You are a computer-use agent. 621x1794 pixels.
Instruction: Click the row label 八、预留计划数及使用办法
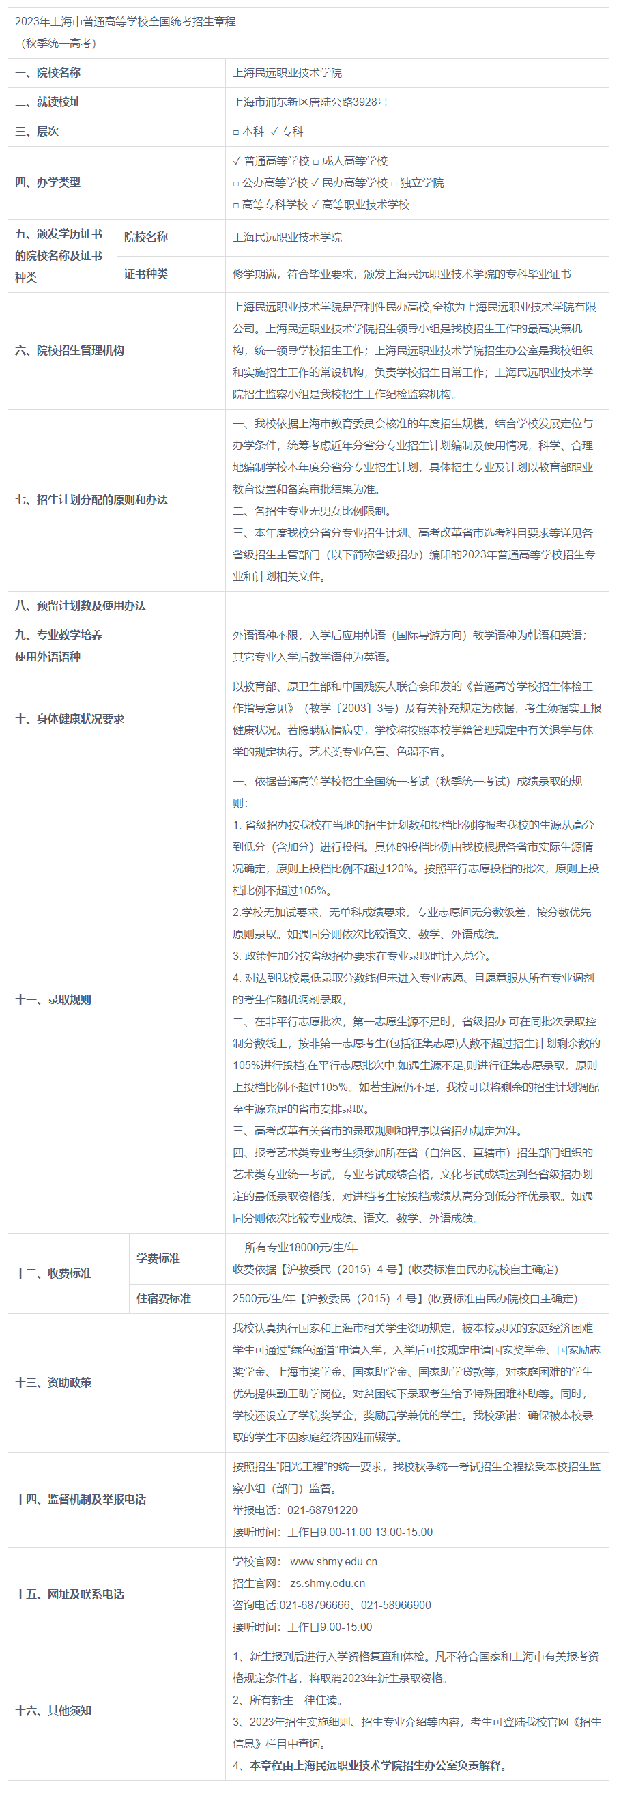click(x=80, y=606)
